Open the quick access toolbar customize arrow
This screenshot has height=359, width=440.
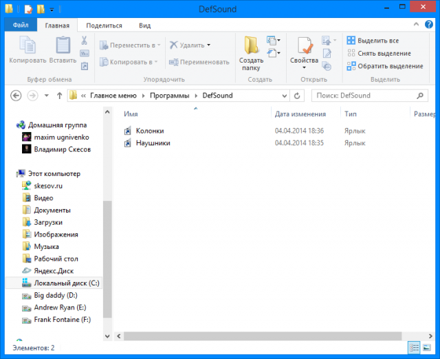pyautogui.click(x=52, y=10)
